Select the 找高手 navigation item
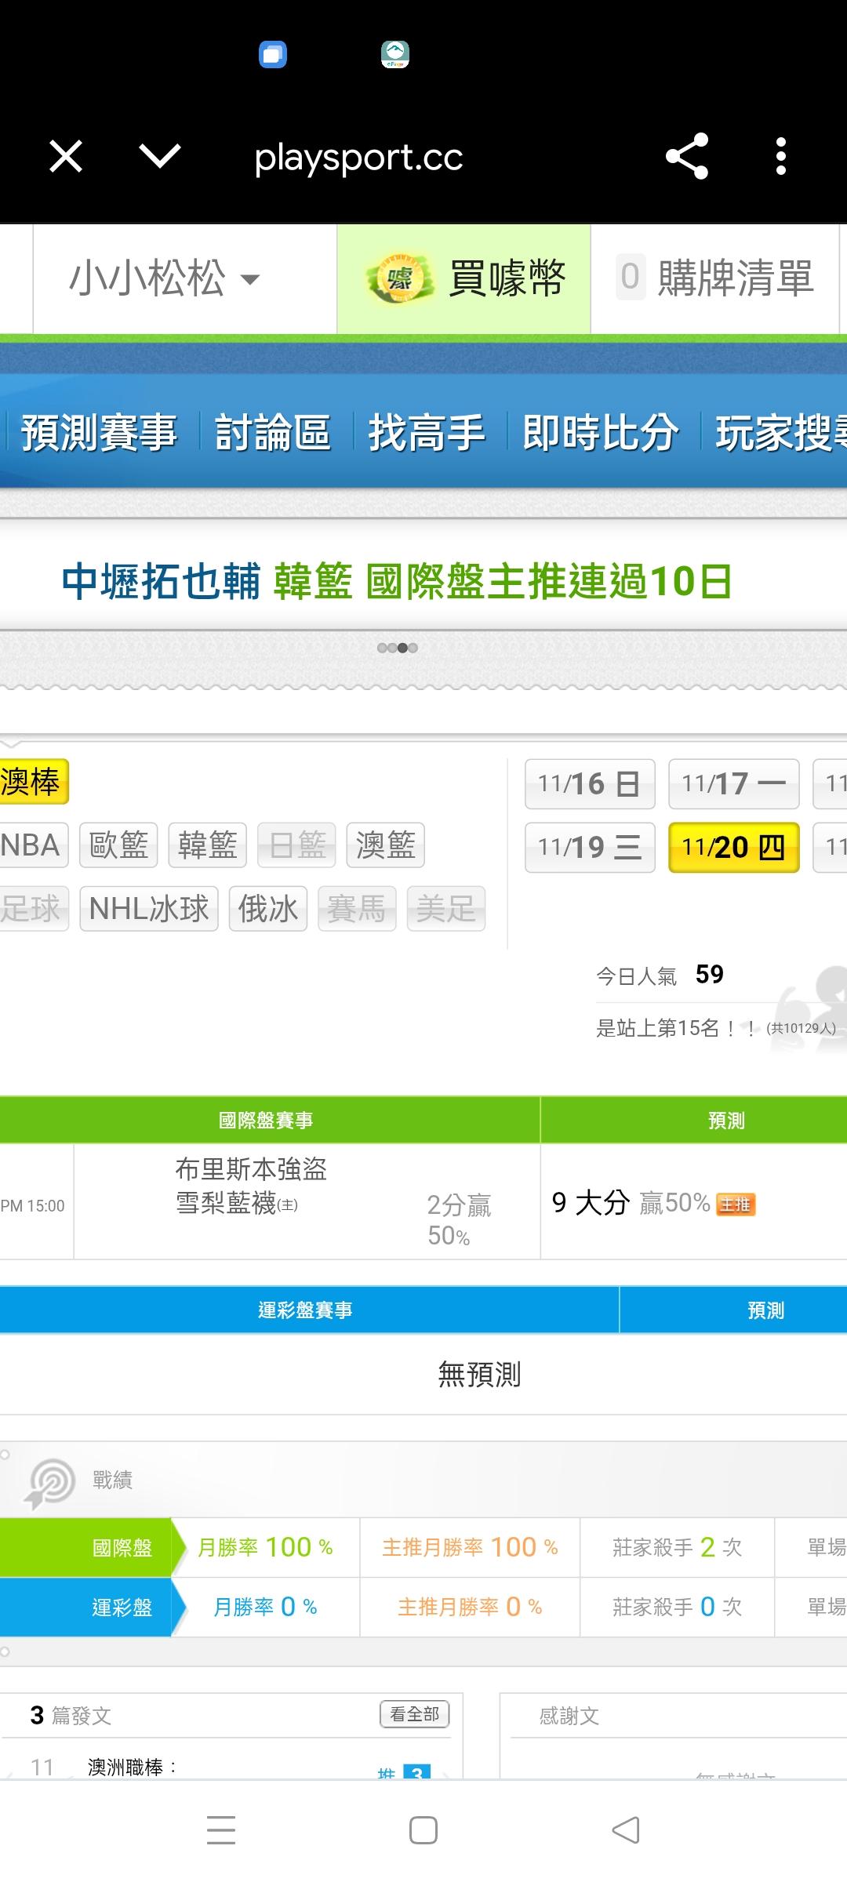 pyautogui.click(x=427, y=432)
